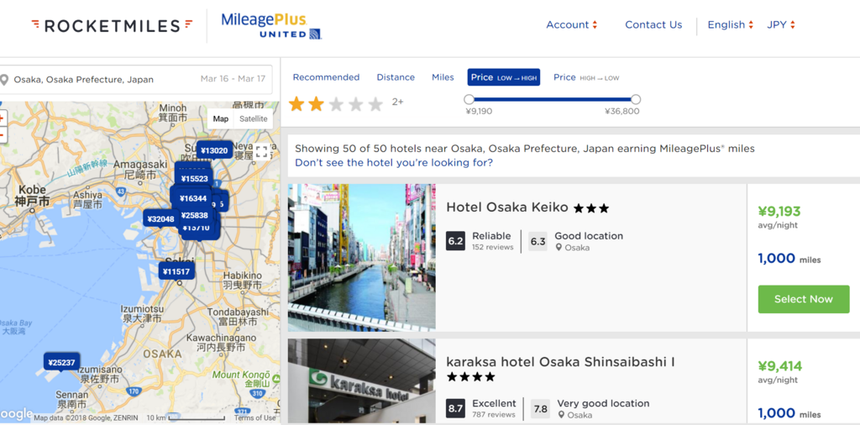Click 'Don't see the hotel you're looking for?'
Viewport: 860px width, 425px height.
(x=394, y=163)
